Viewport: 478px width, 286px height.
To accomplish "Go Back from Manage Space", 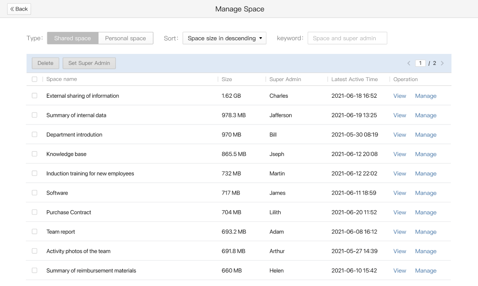I will [x=19, y=9].
